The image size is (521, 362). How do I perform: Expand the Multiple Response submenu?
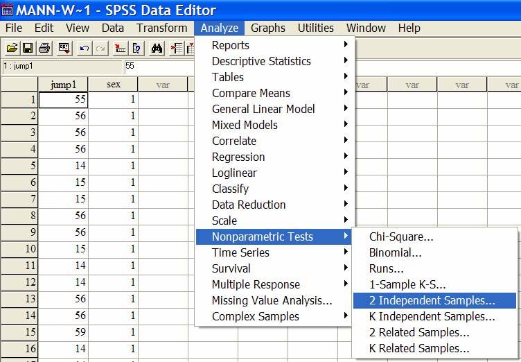(x=274, y=284)
